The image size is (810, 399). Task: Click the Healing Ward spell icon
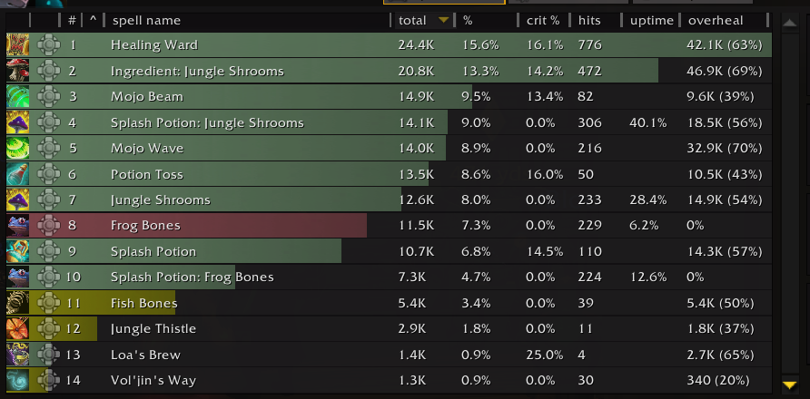[x=17, y=45]
